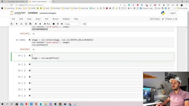Click the Python 3 kernel indicator
189x106 pixels.
pyautogui.click(x=170, y=19)
